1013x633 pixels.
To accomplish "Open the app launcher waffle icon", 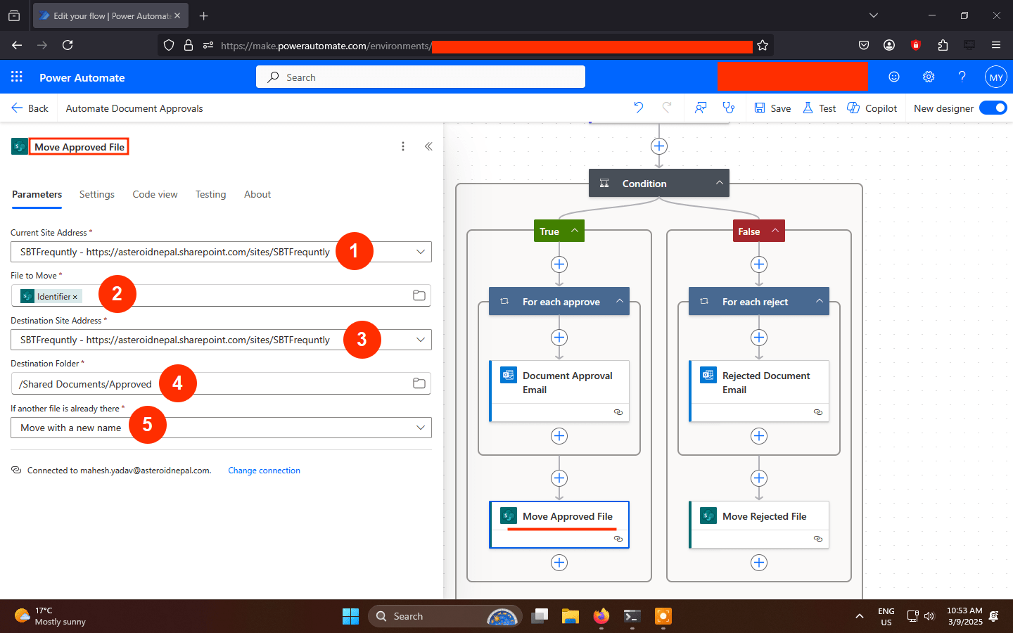I will click(x=17, y=77).
